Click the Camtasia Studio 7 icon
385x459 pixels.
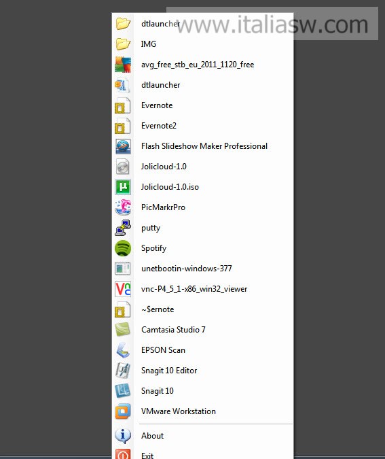(123, 330)
